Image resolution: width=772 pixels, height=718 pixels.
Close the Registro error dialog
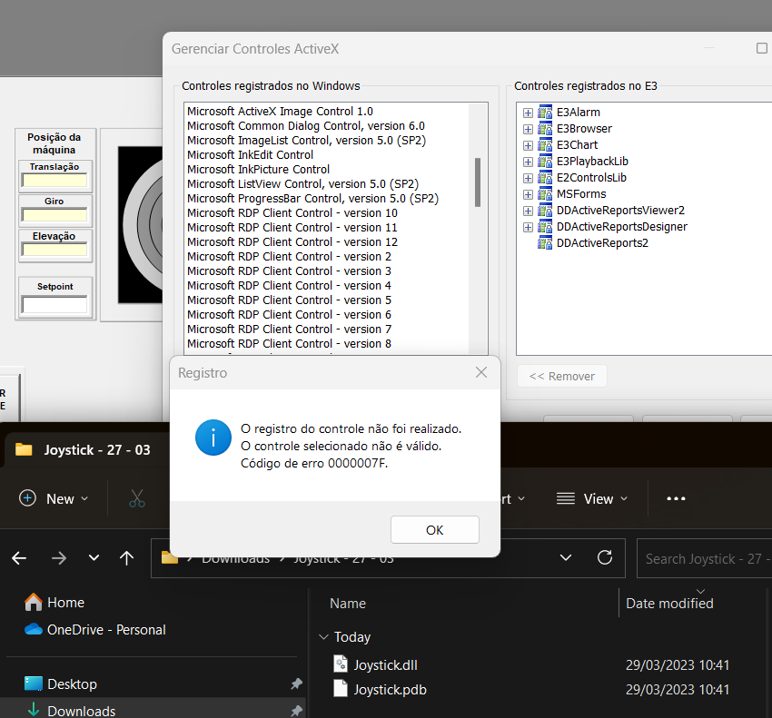click(x=481, y=372)
